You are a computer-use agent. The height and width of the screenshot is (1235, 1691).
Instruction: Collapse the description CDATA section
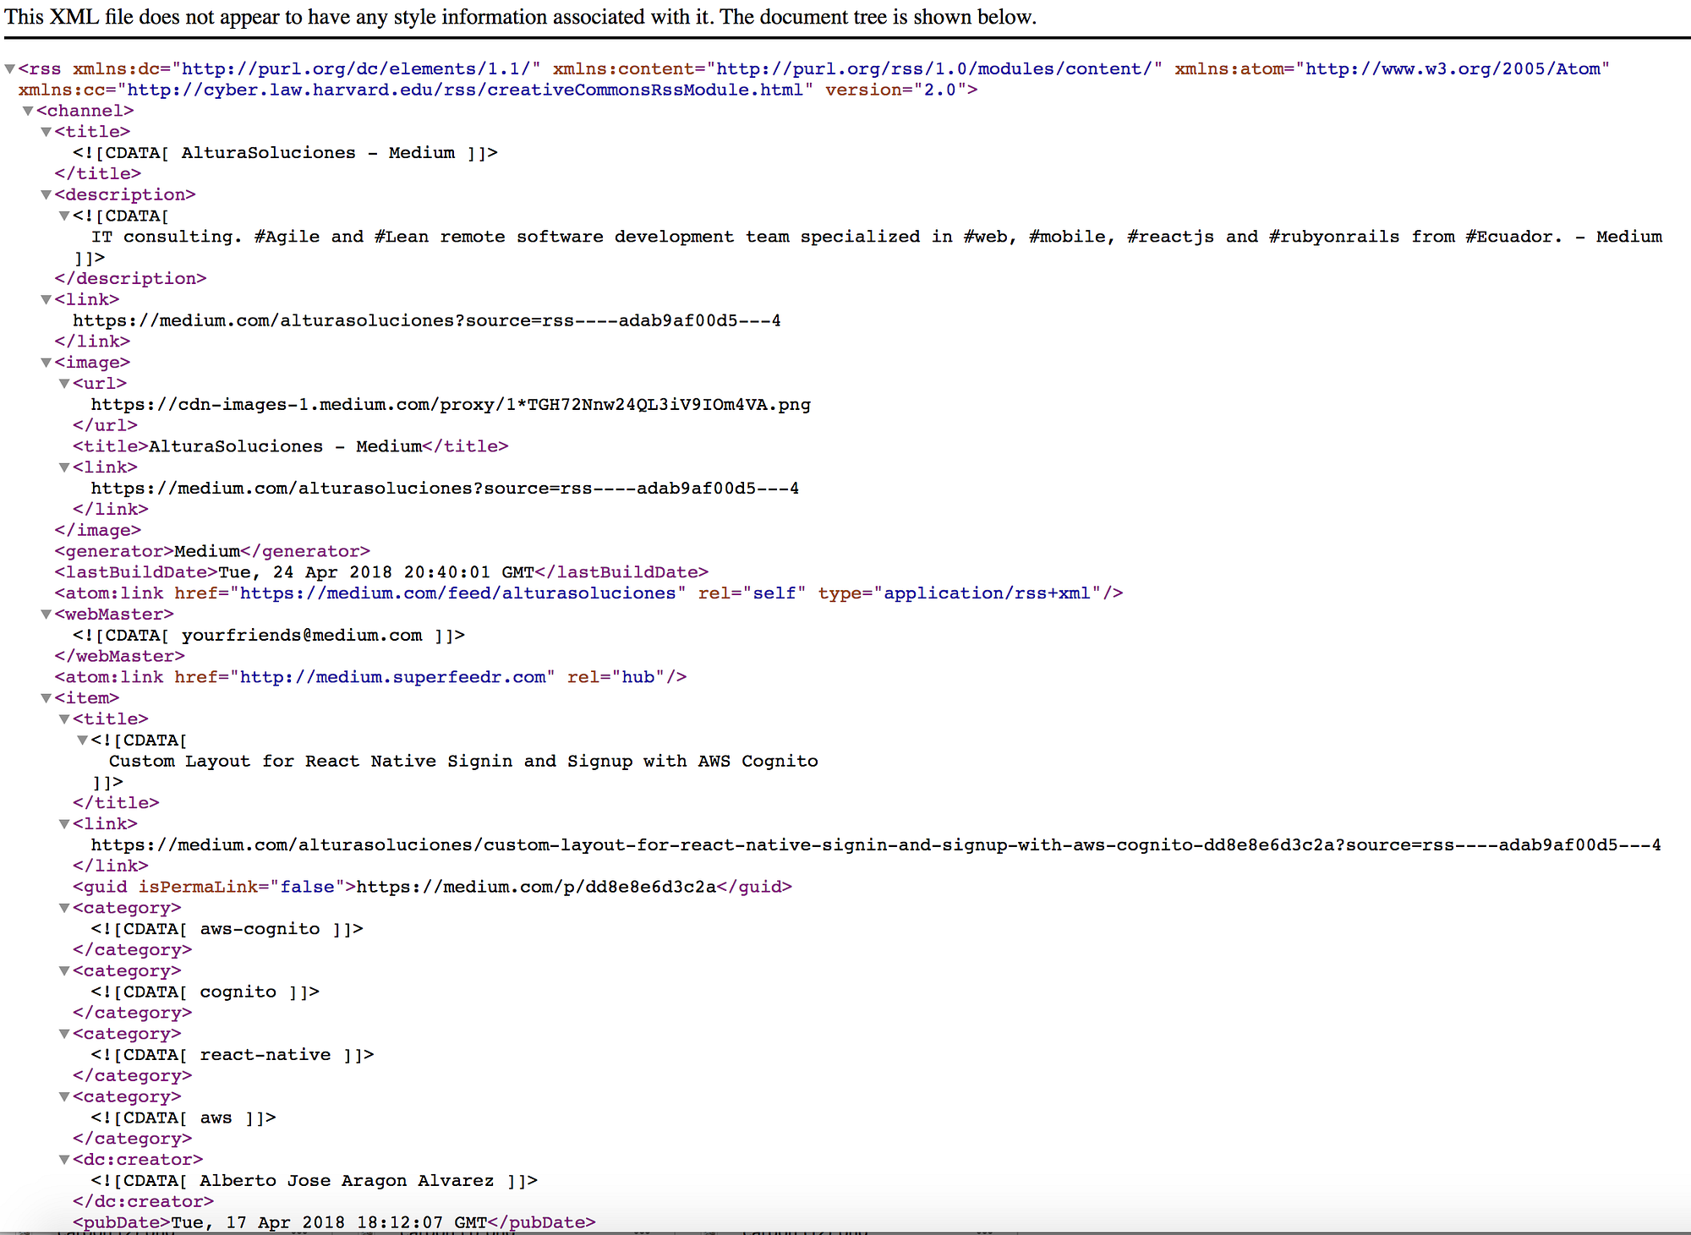pos(64,216)
